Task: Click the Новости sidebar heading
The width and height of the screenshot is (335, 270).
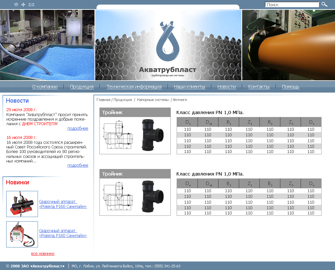Action: pyautogui.click(x=17, y=101)
